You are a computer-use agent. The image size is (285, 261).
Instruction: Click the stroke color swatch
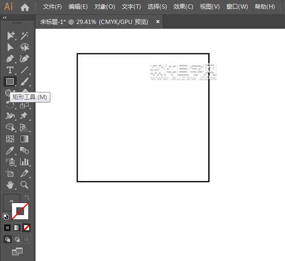[20, 211]
